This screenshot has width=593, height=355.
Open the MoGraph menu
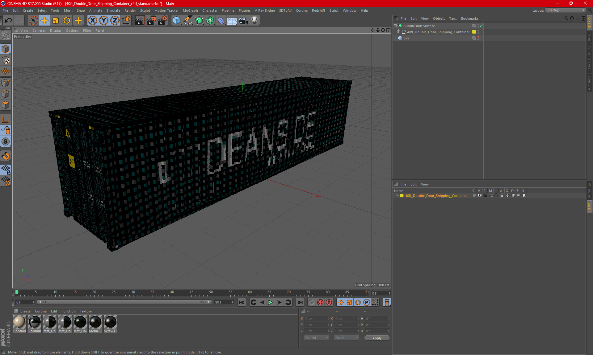pos(190,10)
